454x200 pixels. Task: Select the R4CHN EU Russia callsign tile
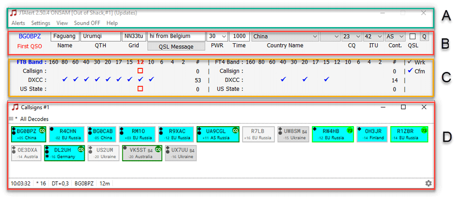[x=67, y=134]
